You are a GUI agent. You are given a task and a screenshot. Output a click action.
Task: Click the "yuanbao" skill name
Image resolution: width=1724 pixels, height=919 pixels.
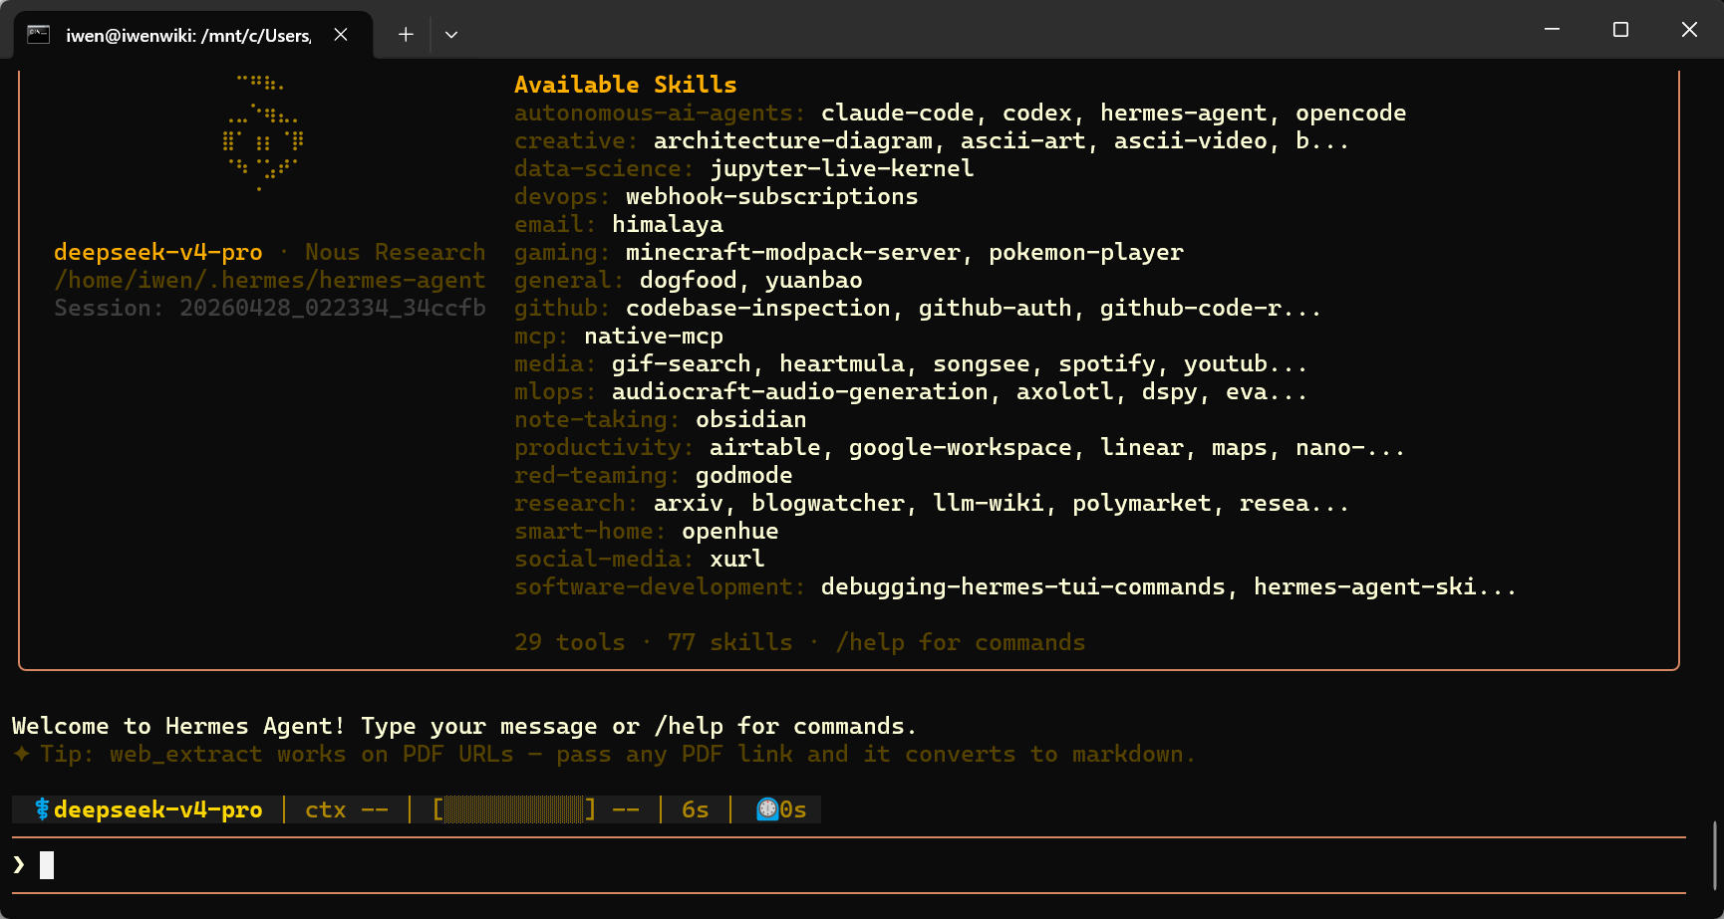click(x=814, y=280)
